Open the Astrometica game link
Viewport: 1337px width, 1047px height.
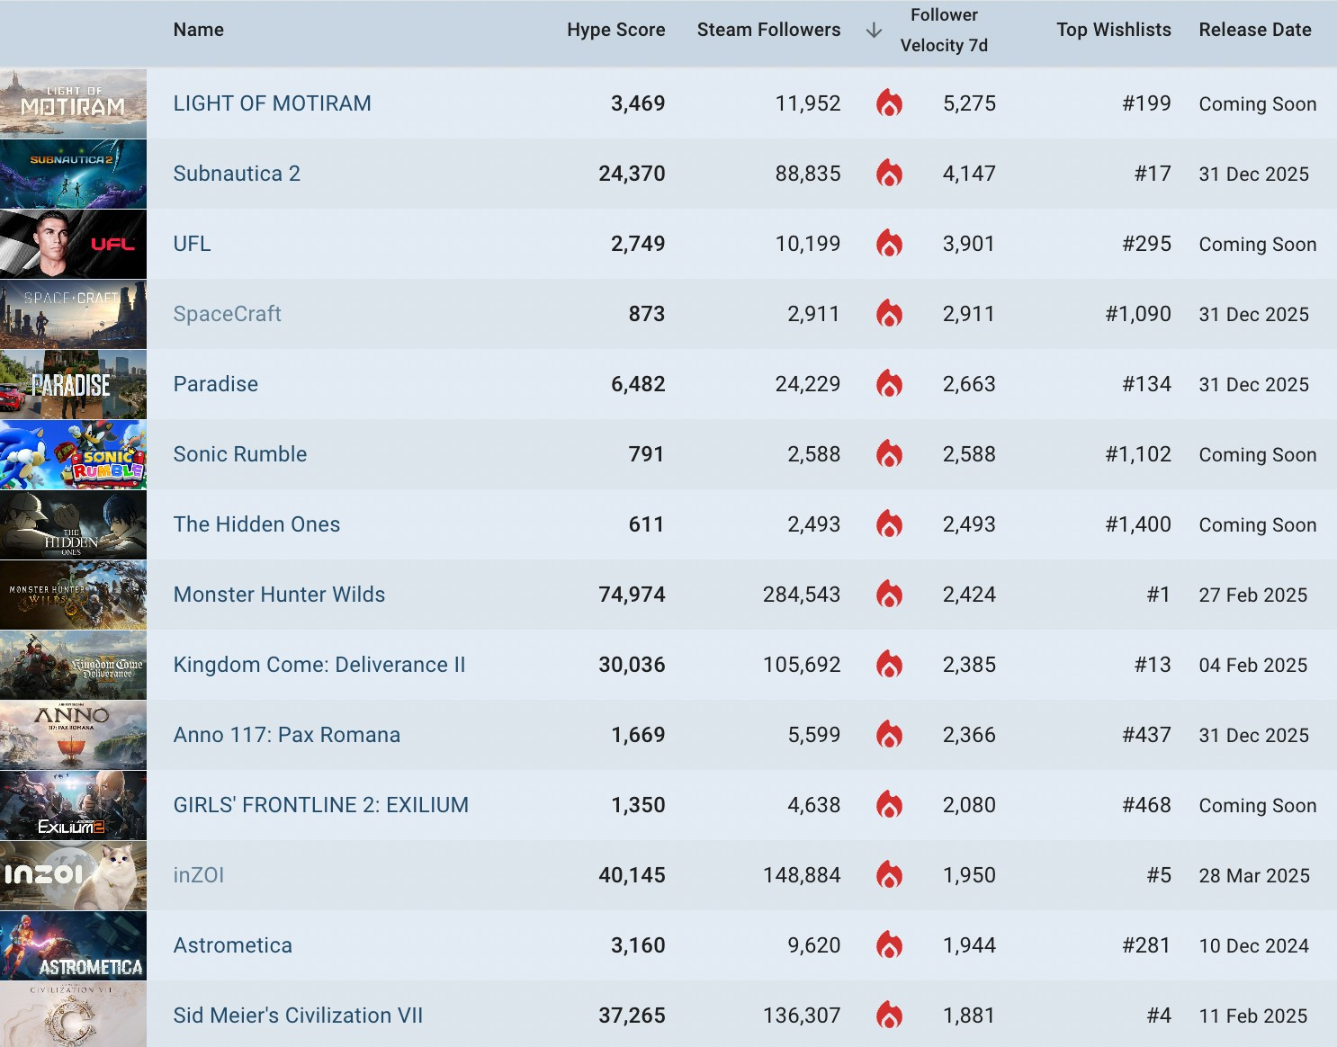point(233,945)
